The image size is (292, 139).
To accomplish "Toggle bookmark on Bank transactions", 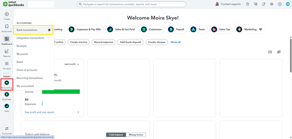I will tap(49, 30).
